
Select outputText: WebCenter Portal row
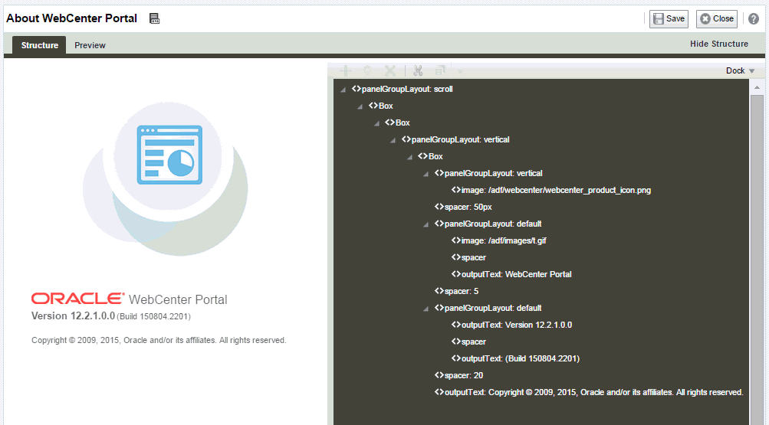click(x=511, y=274)
